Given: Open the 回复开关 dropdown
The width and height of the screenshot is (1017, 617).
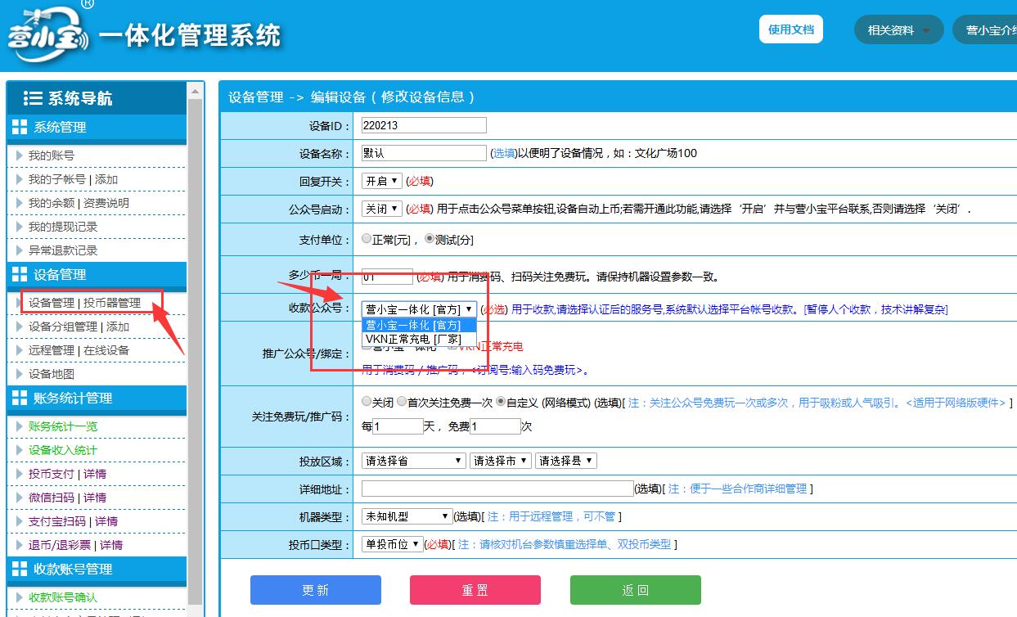Looking at the screenshot, I should tap(382, 181).
